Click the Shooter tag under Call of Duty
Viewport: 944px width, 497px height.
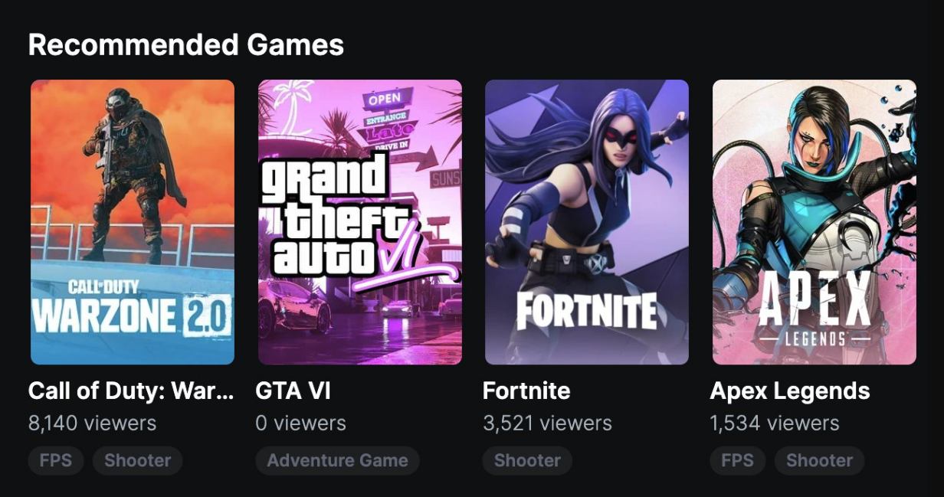(x=137, y=460)
